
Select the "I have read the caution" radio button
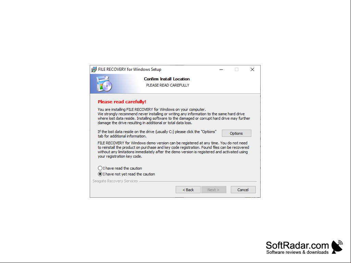[100, 168]
